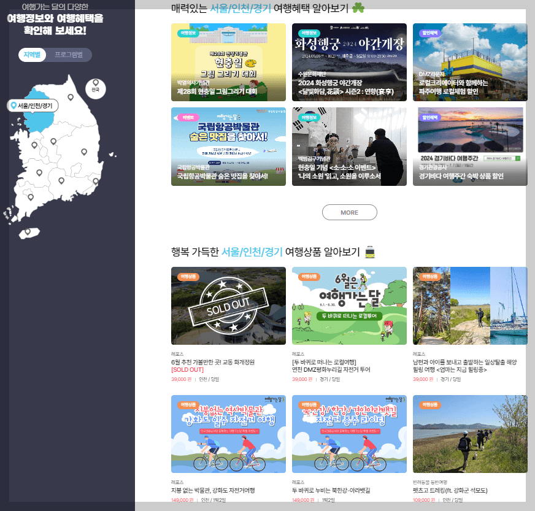
Task: Open the sold-out 교동 화개정원 product thumbnail
Action: [x=228, y=306]
